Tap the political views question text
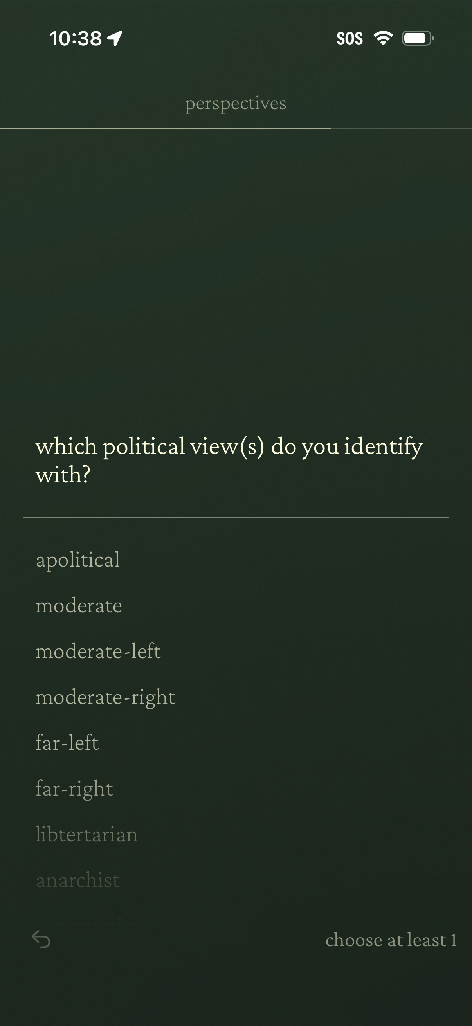Screen dimensions: 472x1026 click(229, 460)
